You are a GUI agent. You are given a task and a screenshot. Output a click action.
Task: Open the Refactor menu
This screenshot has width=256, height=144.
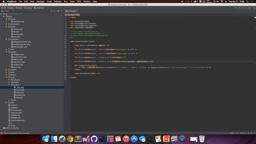tap(58, 2)
